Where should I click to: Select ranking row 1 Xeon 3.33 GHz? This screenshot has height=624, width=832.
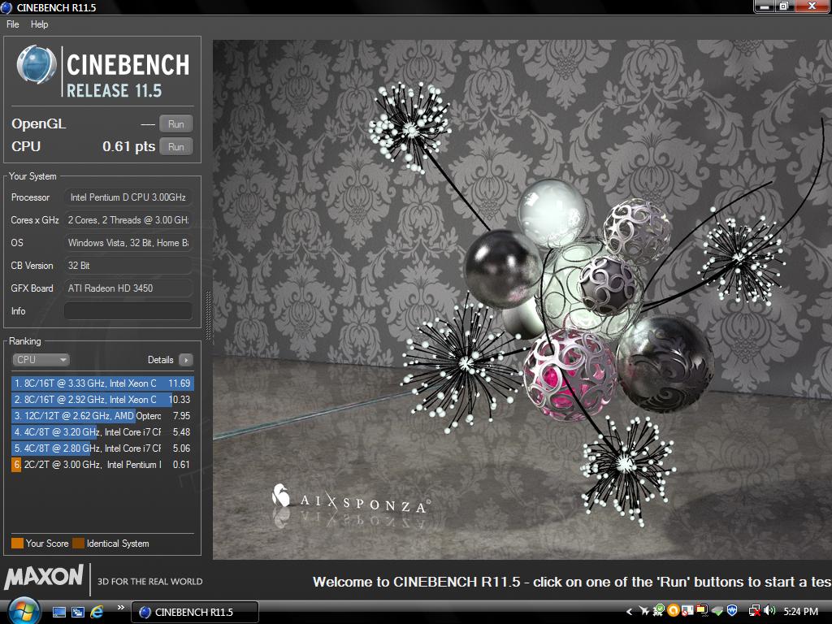click(102, 383)
